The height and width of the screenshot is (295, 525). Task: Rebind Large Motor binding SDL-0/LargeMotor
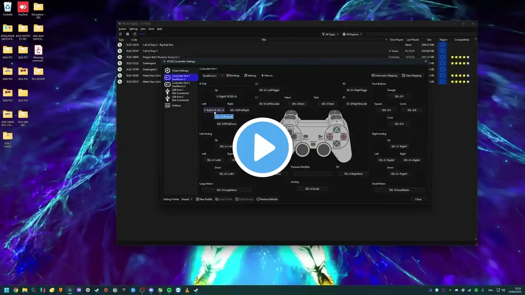[227, 190]
